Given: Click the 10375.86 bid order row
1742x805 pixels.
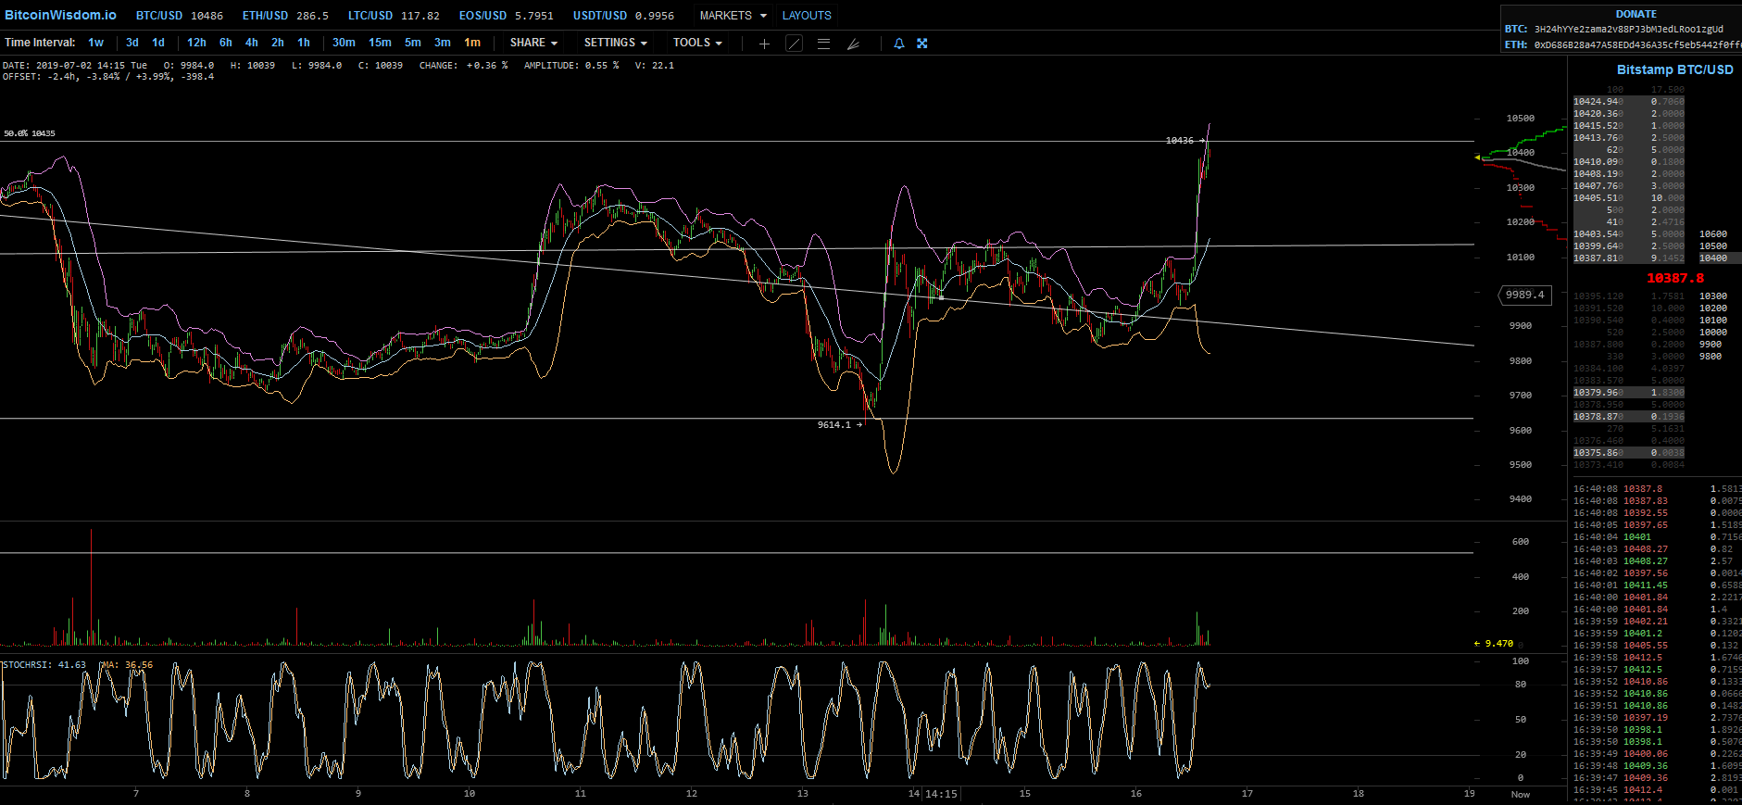Looking at the screenshot, I should click(1629, 453).
